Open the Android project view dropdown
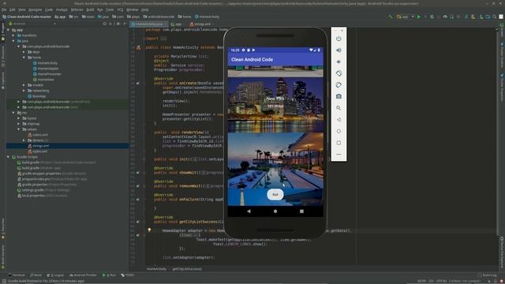 [32, 24]
